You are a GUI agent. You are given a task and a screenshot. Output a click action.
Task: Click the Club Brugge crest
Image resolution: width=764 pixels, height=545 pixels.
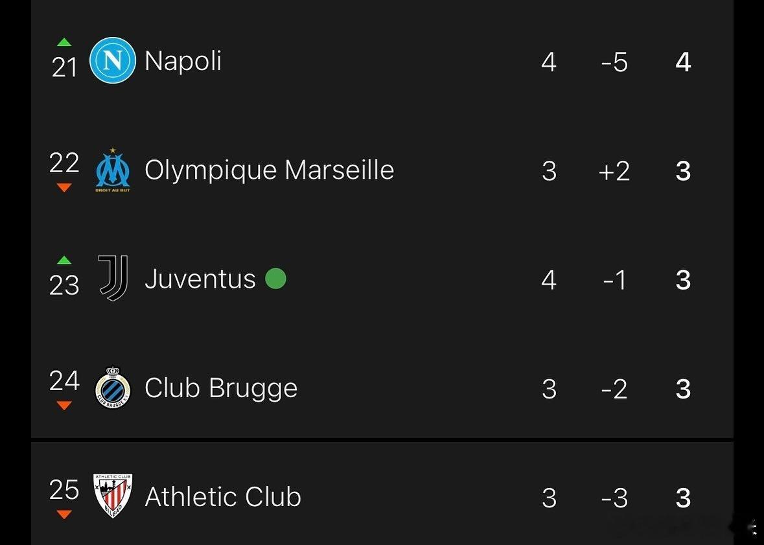tap(113, 388)
